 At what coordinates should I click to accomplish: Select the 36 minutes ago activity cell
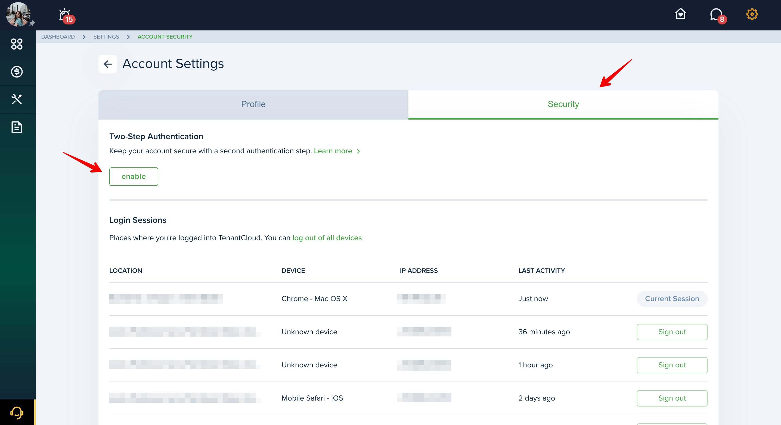(x=544, y=332)
